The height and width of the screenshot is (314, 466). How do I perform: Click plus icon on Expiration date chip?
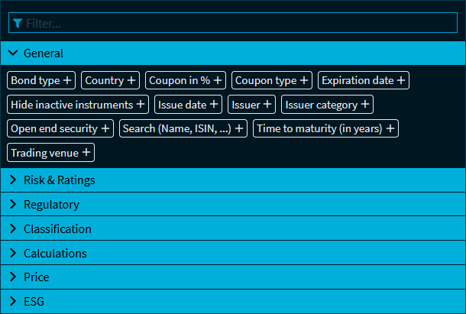401,80
